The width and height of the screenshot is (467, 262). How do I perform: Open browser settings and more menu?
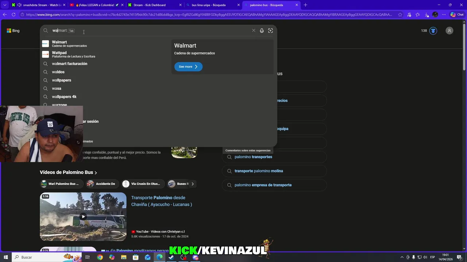444,15
